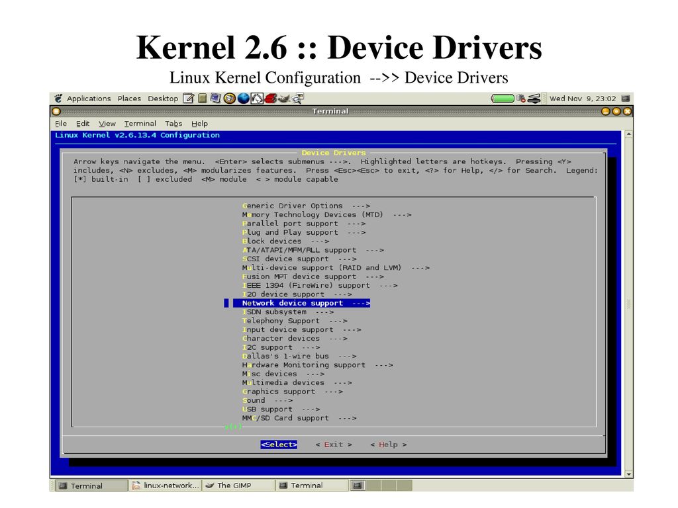678x508 pixels.
Task: Open the blue globe web browser icon
Action: (244, 99)
